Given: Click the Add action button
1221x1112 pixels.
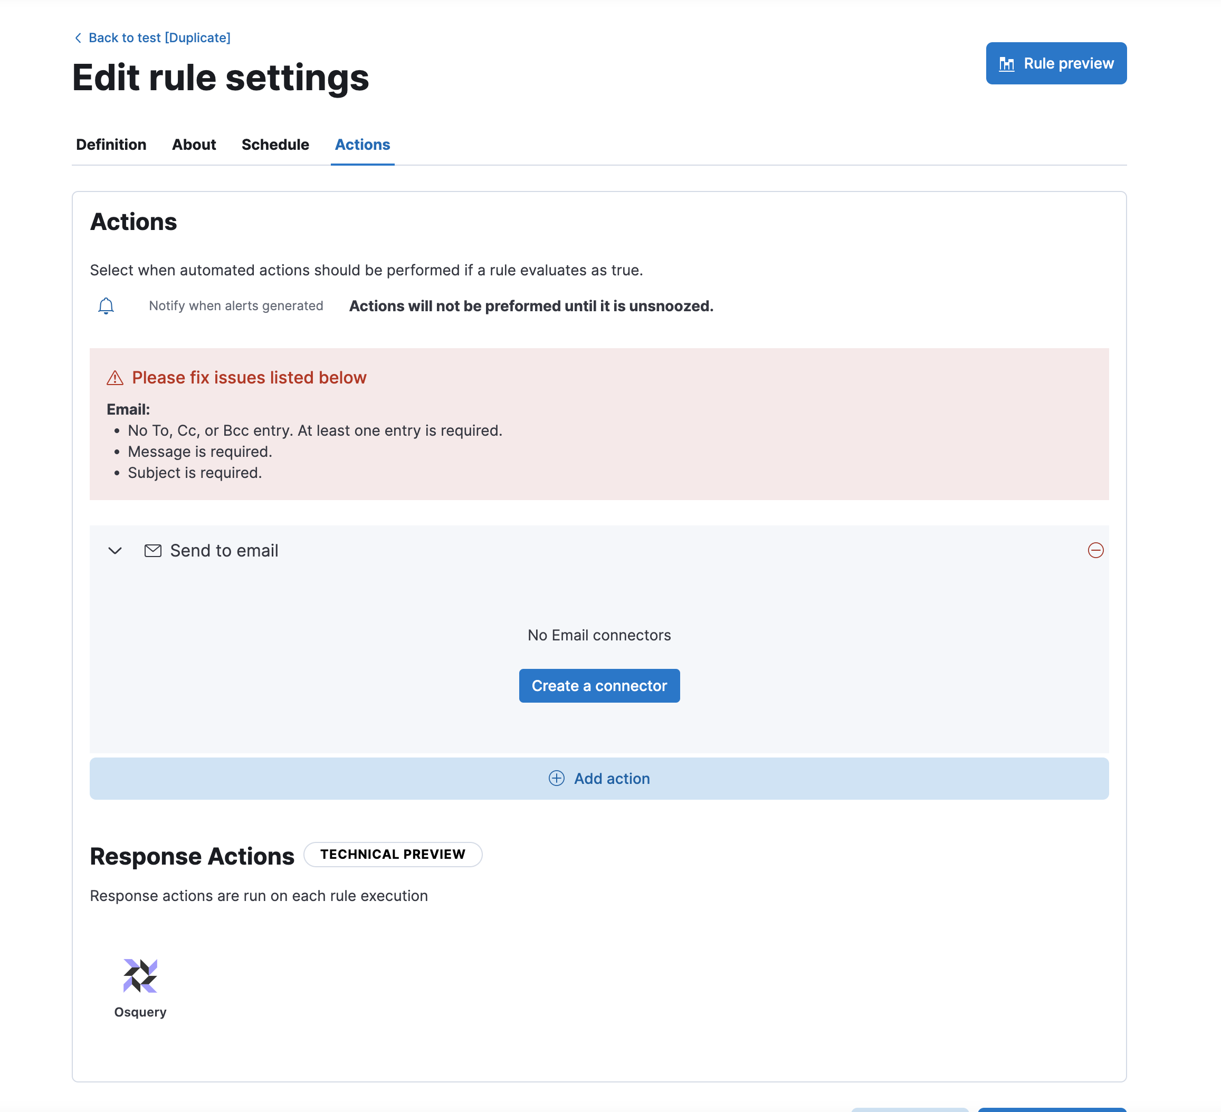Looking at the screenshot, I should point(599,778).
